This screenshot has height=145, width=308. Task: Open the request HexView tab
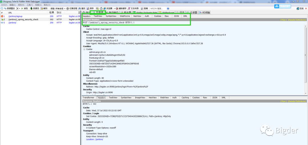[137, 16]
